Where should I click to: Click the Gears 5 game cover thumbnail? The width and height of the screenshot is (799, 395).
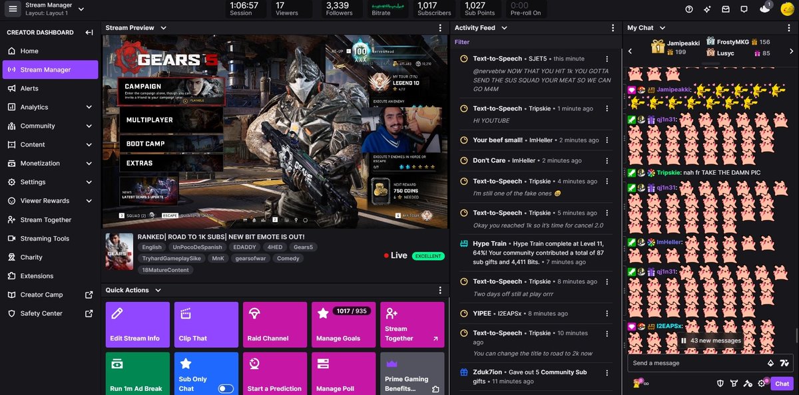(x=119, y=251)
